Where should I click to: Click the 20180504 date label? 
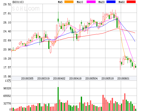tap(91, 78)
